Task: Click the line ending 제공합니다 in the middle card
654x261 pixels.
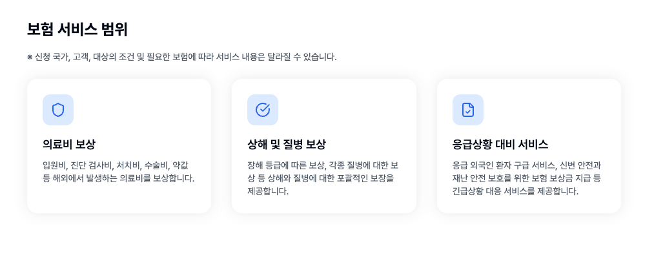Action: (267, 191)
